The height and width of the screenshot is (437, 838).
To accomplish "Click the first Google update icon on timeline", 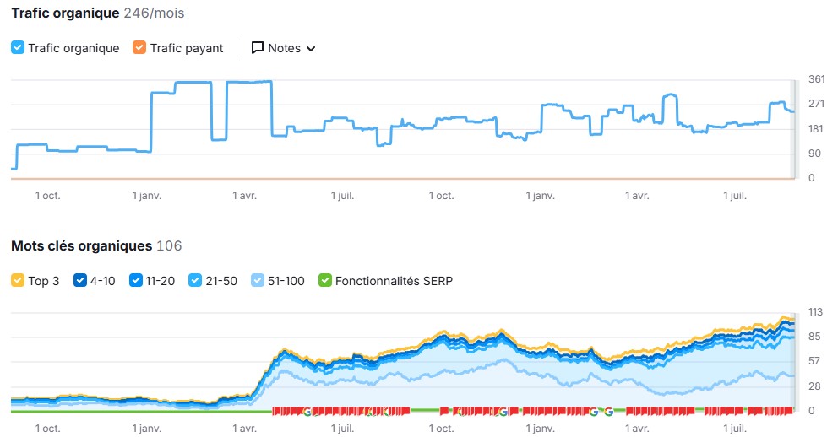I will (307, 412).
